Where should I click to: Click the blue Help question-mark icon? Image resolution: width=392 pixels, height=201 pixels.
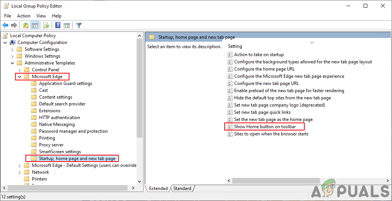pos(58,25)
